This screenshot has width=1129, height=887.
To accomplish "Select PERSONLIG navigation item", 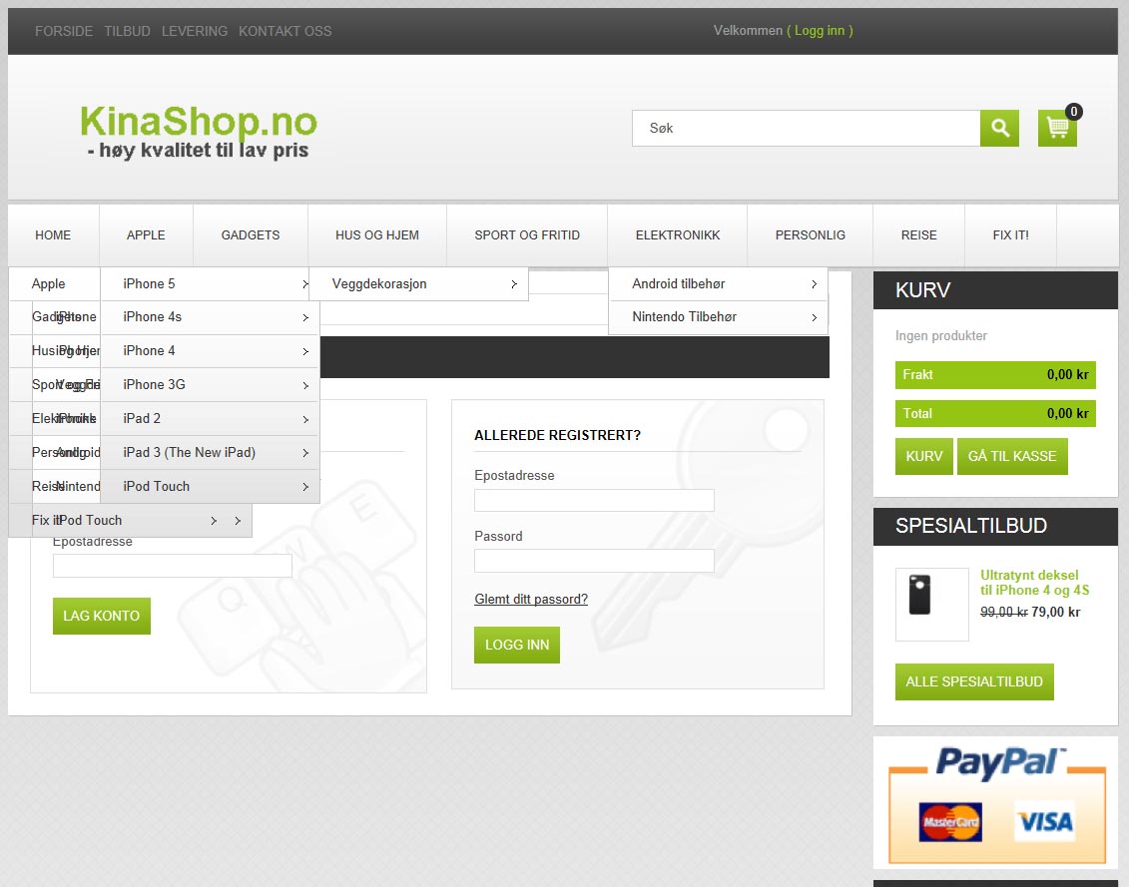I will click(810, 235).
